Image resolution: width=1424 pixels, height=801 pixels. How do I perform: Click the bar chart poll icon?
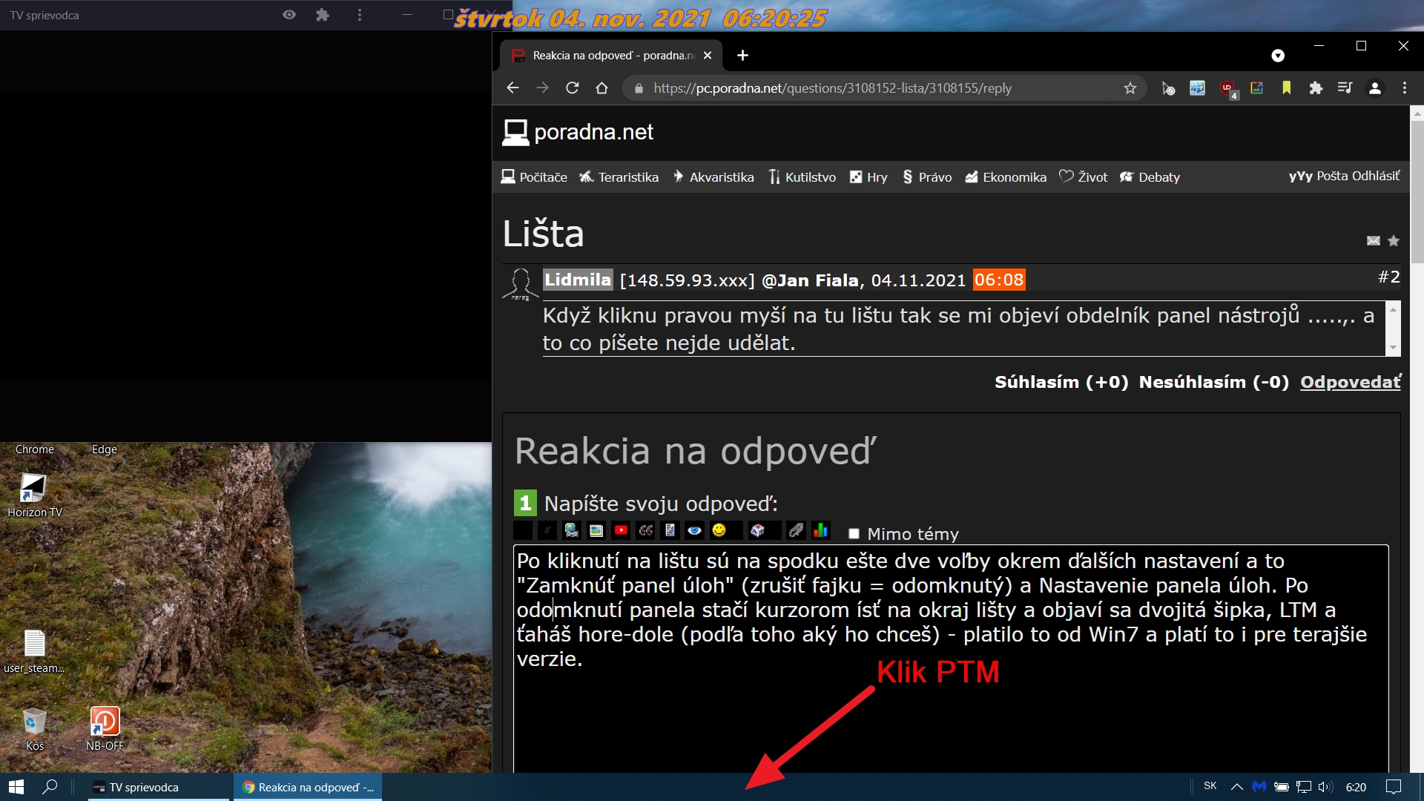click(820, 530)
